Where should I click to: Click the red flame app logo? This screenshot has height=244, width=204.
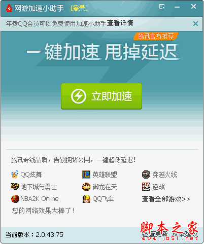pos(9,8)
